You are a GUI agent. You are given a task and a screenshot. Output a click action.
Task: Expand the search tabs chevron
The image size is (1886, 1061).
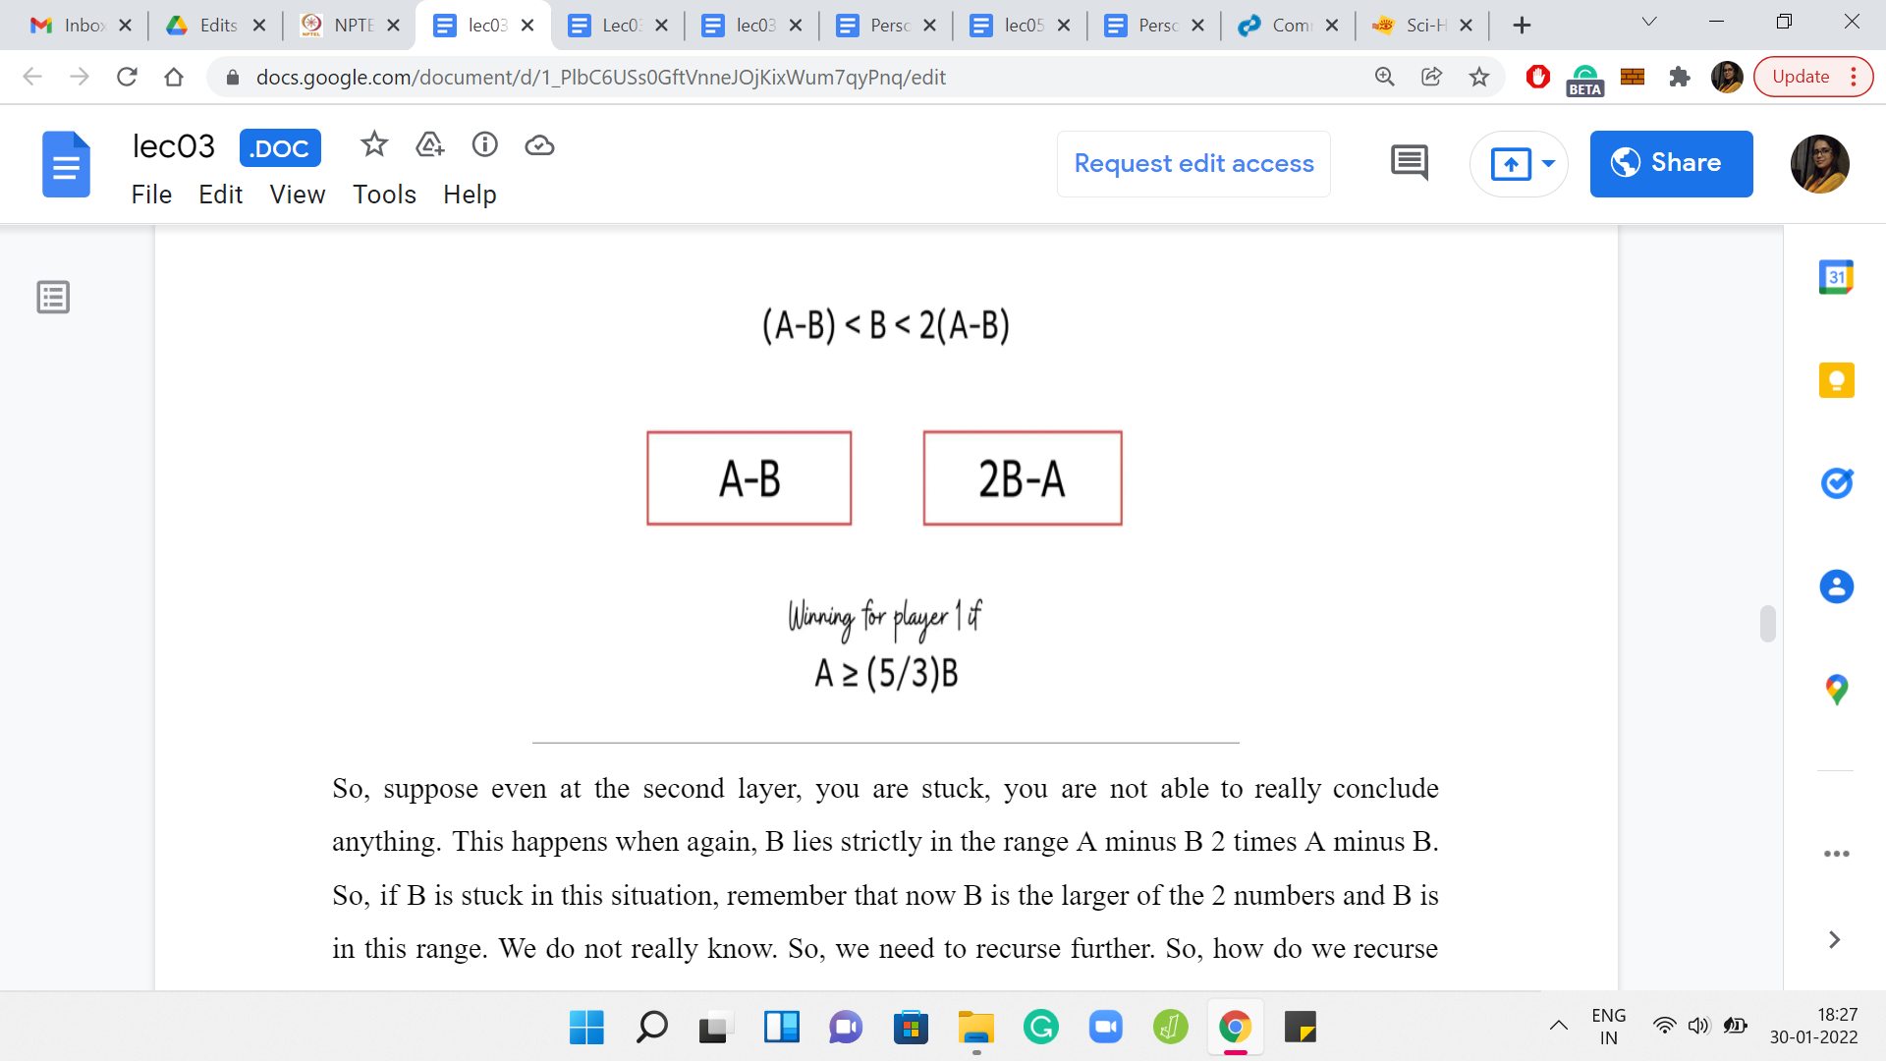coord(1648,24)
